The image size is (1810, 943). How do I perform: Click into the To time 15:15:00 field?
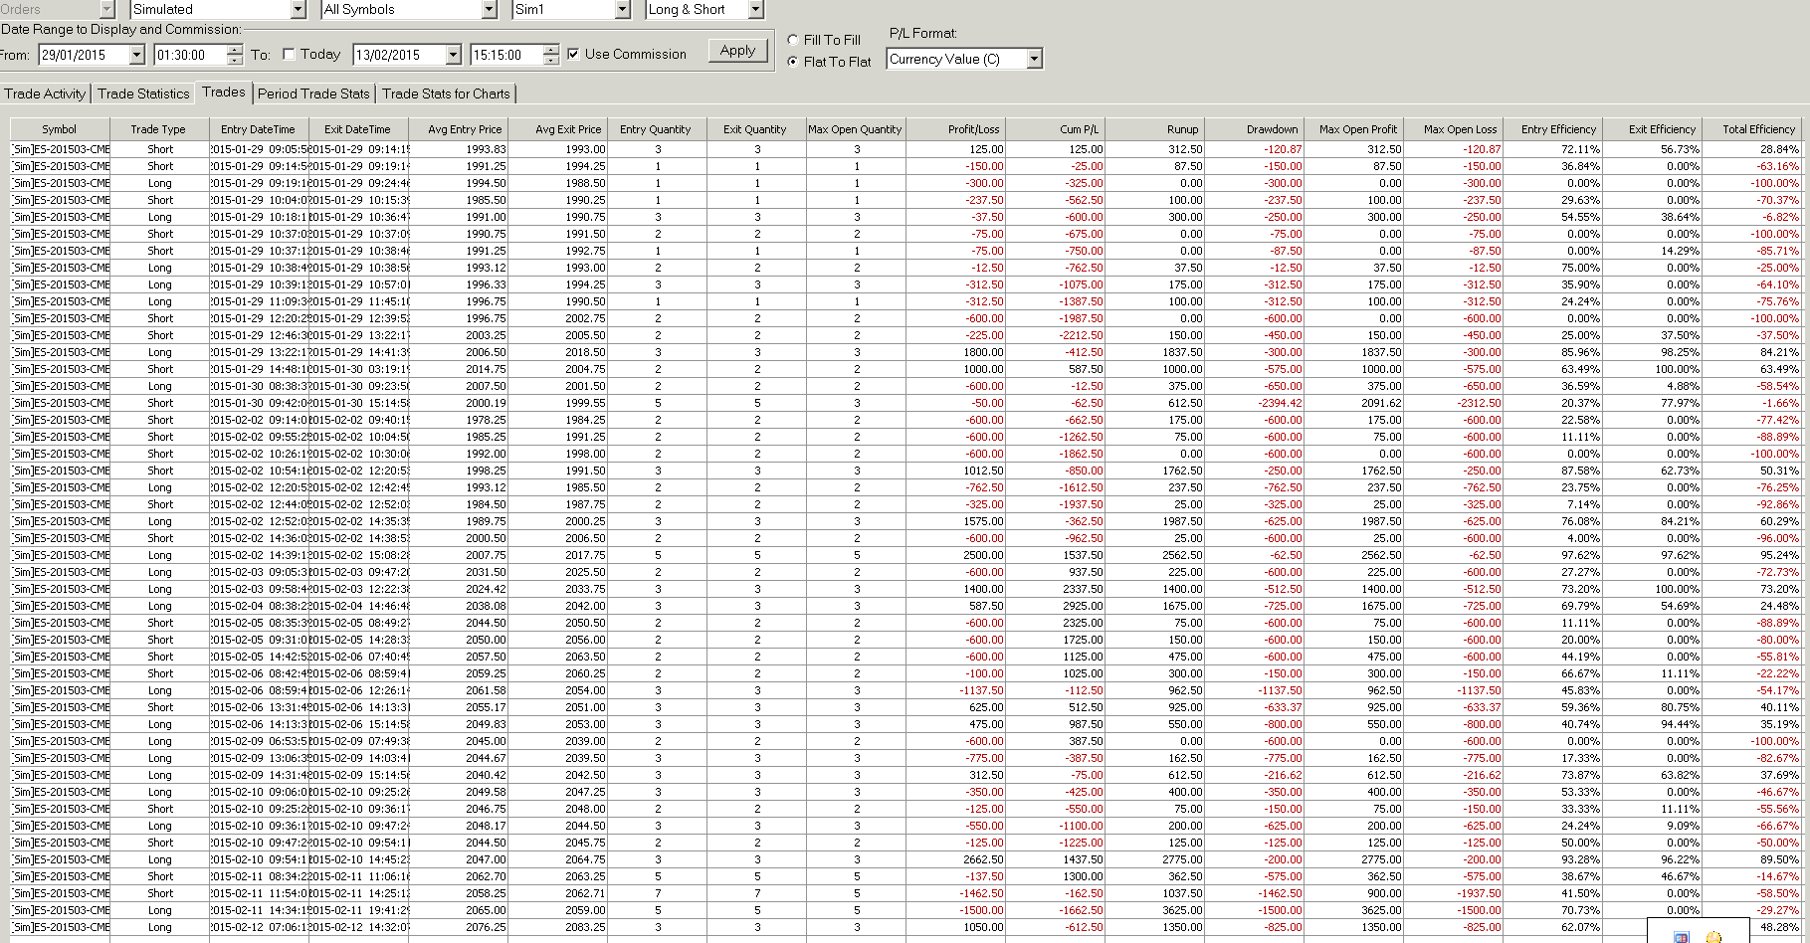point(507,56)
